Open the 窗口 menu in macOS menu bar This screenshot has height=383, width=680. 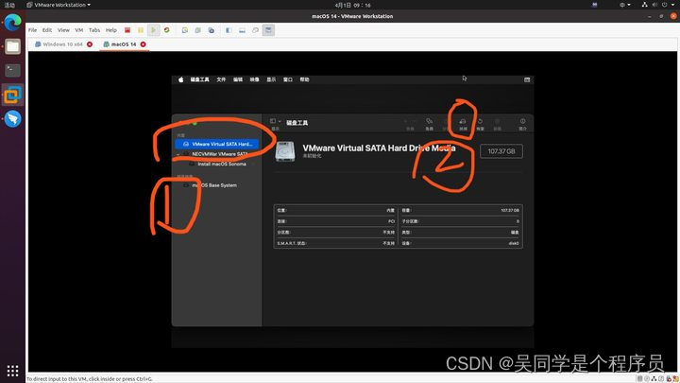point(288,79)
